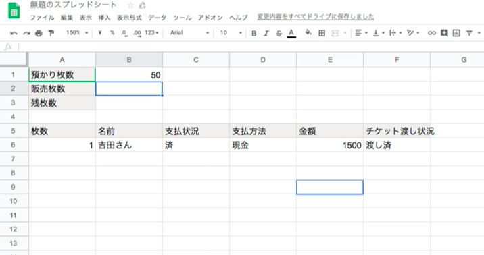
Task: Open the Google Sheets home icon
Action: (14, 11)
